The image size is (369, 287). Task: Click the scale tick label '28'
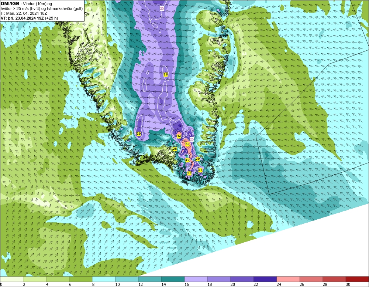click(x=325, y=285)
